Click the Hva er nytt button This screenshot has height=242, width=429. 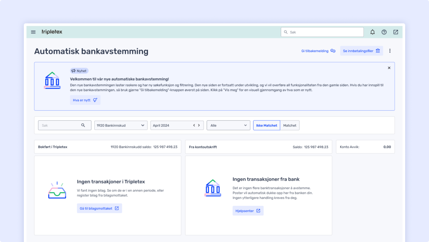pos(85,100)
